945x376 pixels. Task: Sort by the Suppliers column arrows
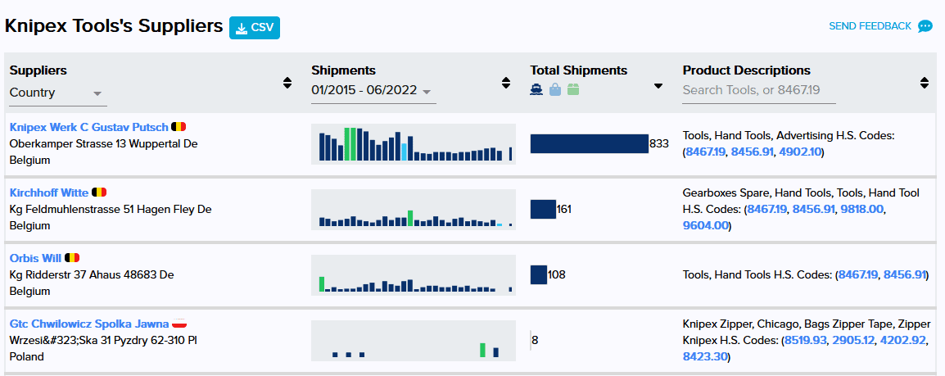click(287, 83)
